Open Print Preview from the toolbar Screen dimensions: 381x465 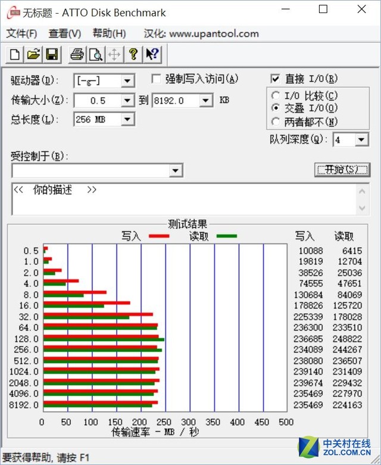(x=95, y=55)
